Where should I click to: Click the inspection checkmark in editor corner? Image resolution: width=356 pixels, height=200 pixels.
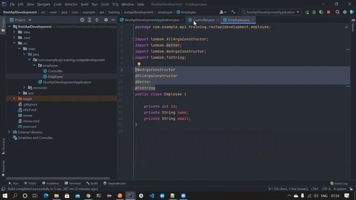pyautogui.click(x=346, y=27)
